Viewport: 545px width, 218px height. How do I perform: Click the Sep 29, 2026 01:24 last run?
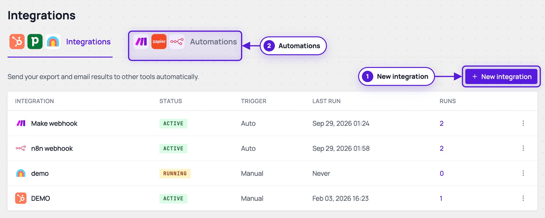[341, 123]
